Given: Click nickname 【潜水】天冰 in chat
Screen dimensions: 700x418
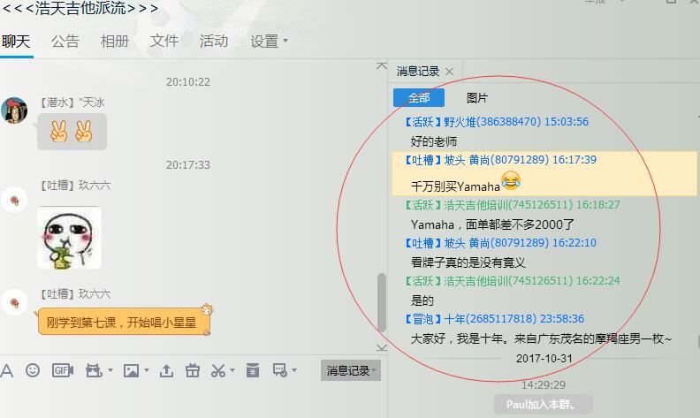Looking at the screenshot, I should (x=72, y=103).
